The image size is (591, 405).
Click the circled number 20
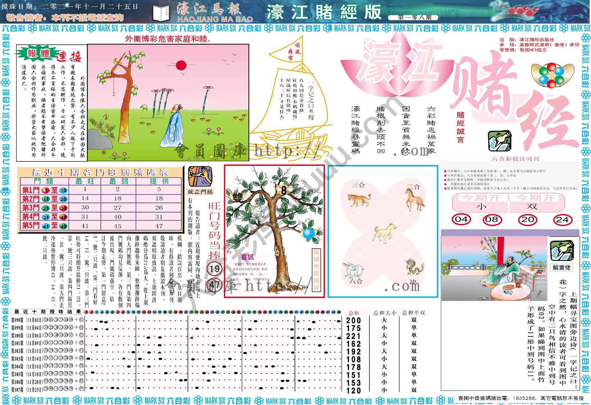[x=527, y=220]
